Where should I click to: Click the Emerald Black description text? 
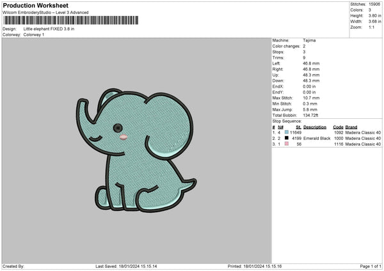317,138
